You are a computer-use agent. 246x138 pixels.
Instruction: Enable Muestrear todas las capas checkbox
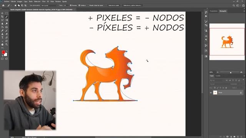pos(88,5)
